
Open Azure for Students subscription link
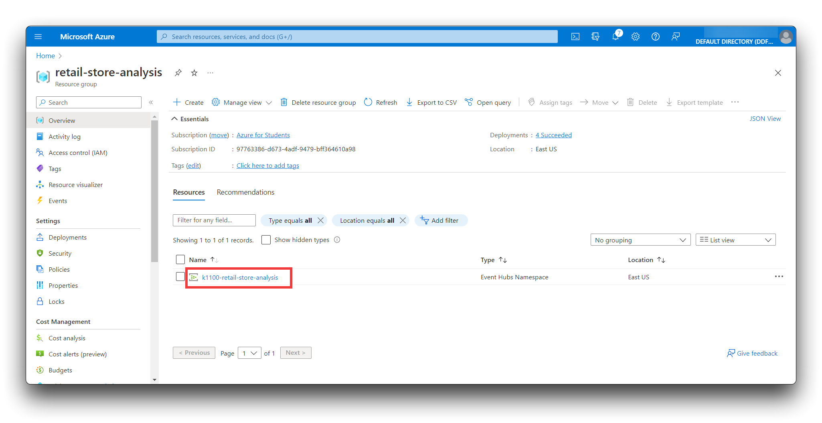point(263,135)
